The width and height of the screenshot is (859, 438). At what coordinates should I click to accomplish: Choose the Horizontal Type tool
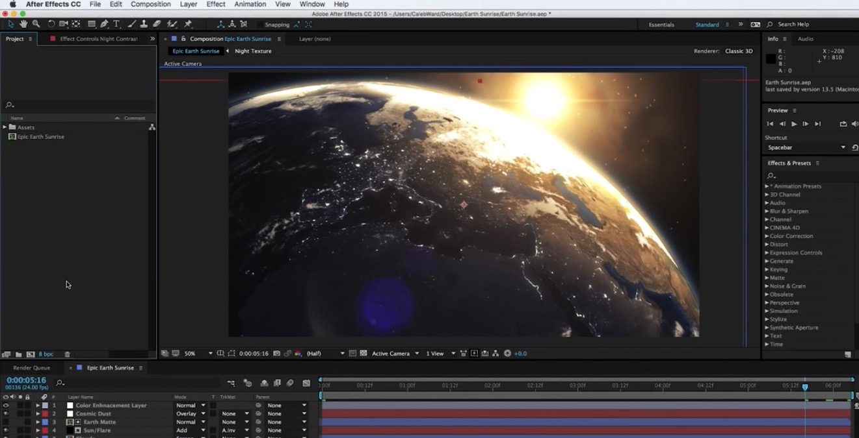[x=116, y=24]
